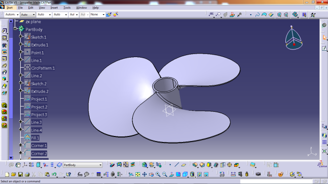Toggle the Shading view mode cylinder icon
328x184 pixels.
(x=192, y=174)
